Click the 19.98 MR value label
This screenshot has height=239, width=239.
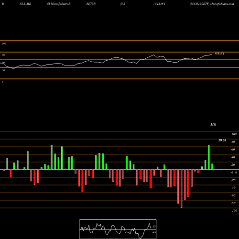(222, 140)
